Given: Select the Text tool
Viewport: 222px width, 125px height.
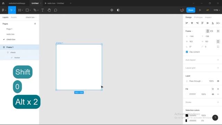Looking at the screenshot, I should coord(42,10).
